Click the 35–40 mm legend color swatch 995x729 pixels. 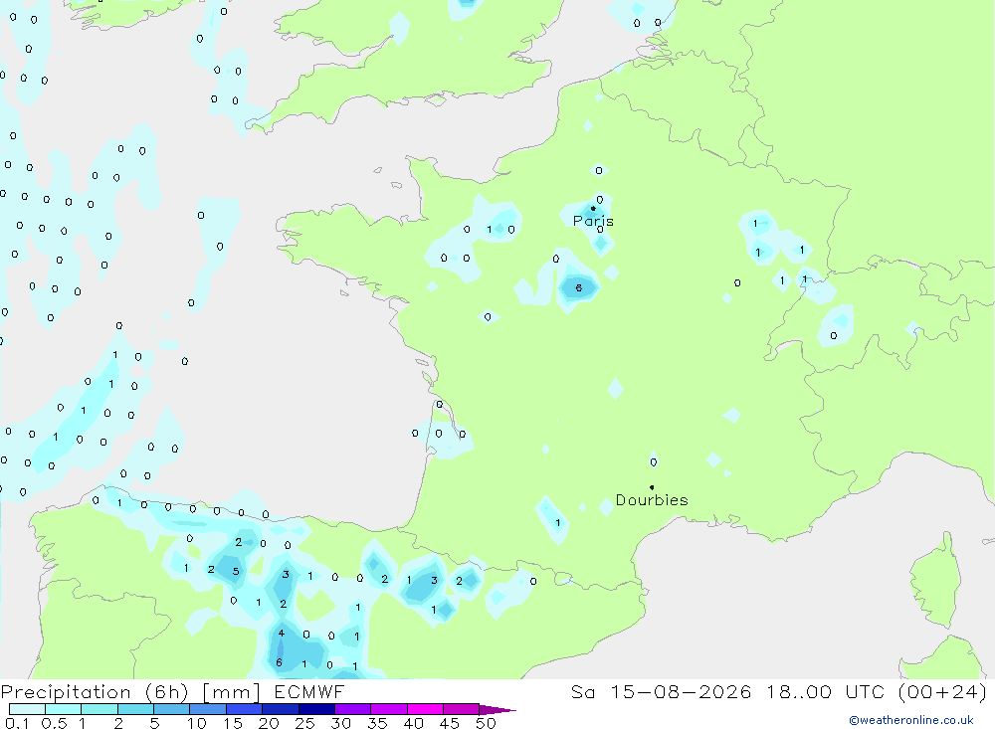pos(389,709)
